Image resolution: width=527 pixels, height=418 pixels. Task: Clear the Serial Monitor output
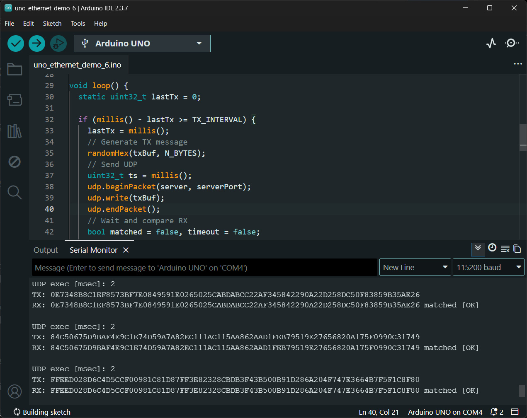point(505,249)
